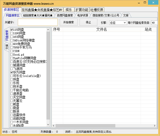Check YunFile网赚网盘 option

click(11, 58)
